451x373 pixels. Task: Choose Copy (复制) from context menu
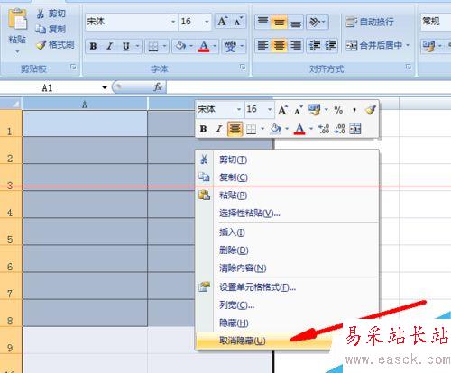287,177
